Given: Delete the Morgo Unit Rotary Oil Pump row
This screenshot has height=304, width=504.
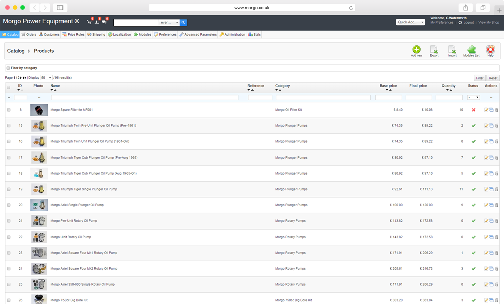Looking at the screenshot, I should click(496, 237).
